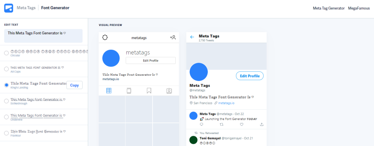Select the Circular font radio button
The height and width of the screenshot is (146, 374).
[7, 53]
